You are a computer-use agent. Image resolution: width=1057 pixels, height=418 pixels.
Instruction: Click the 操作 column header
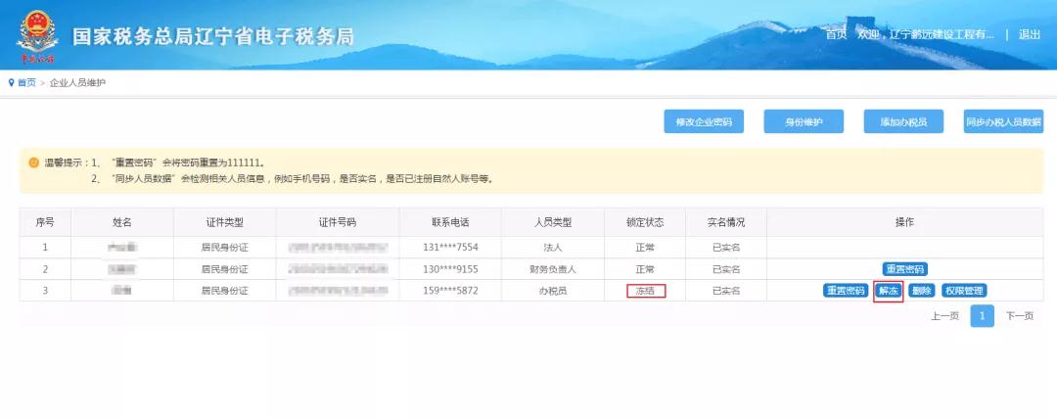point(904,222)
